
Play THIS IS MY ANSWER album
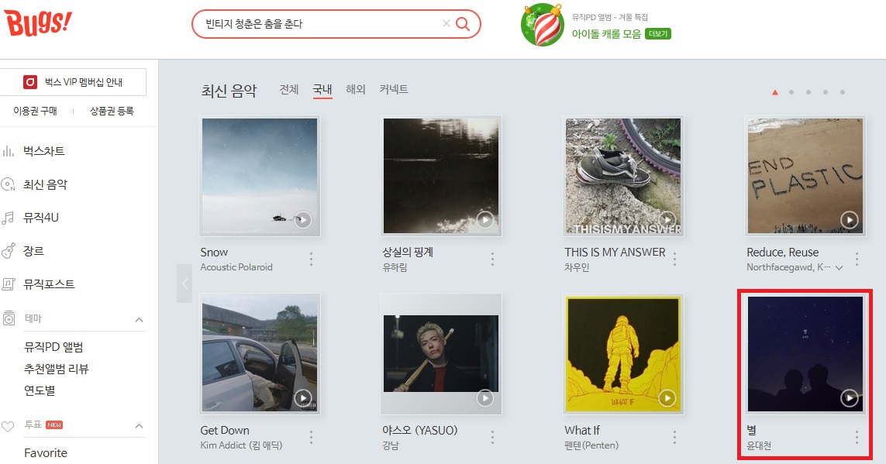(x=667, y=219)
